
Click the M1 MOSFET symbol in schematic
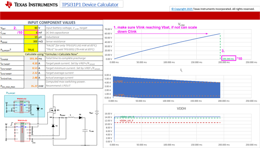[x=53, y=110]
